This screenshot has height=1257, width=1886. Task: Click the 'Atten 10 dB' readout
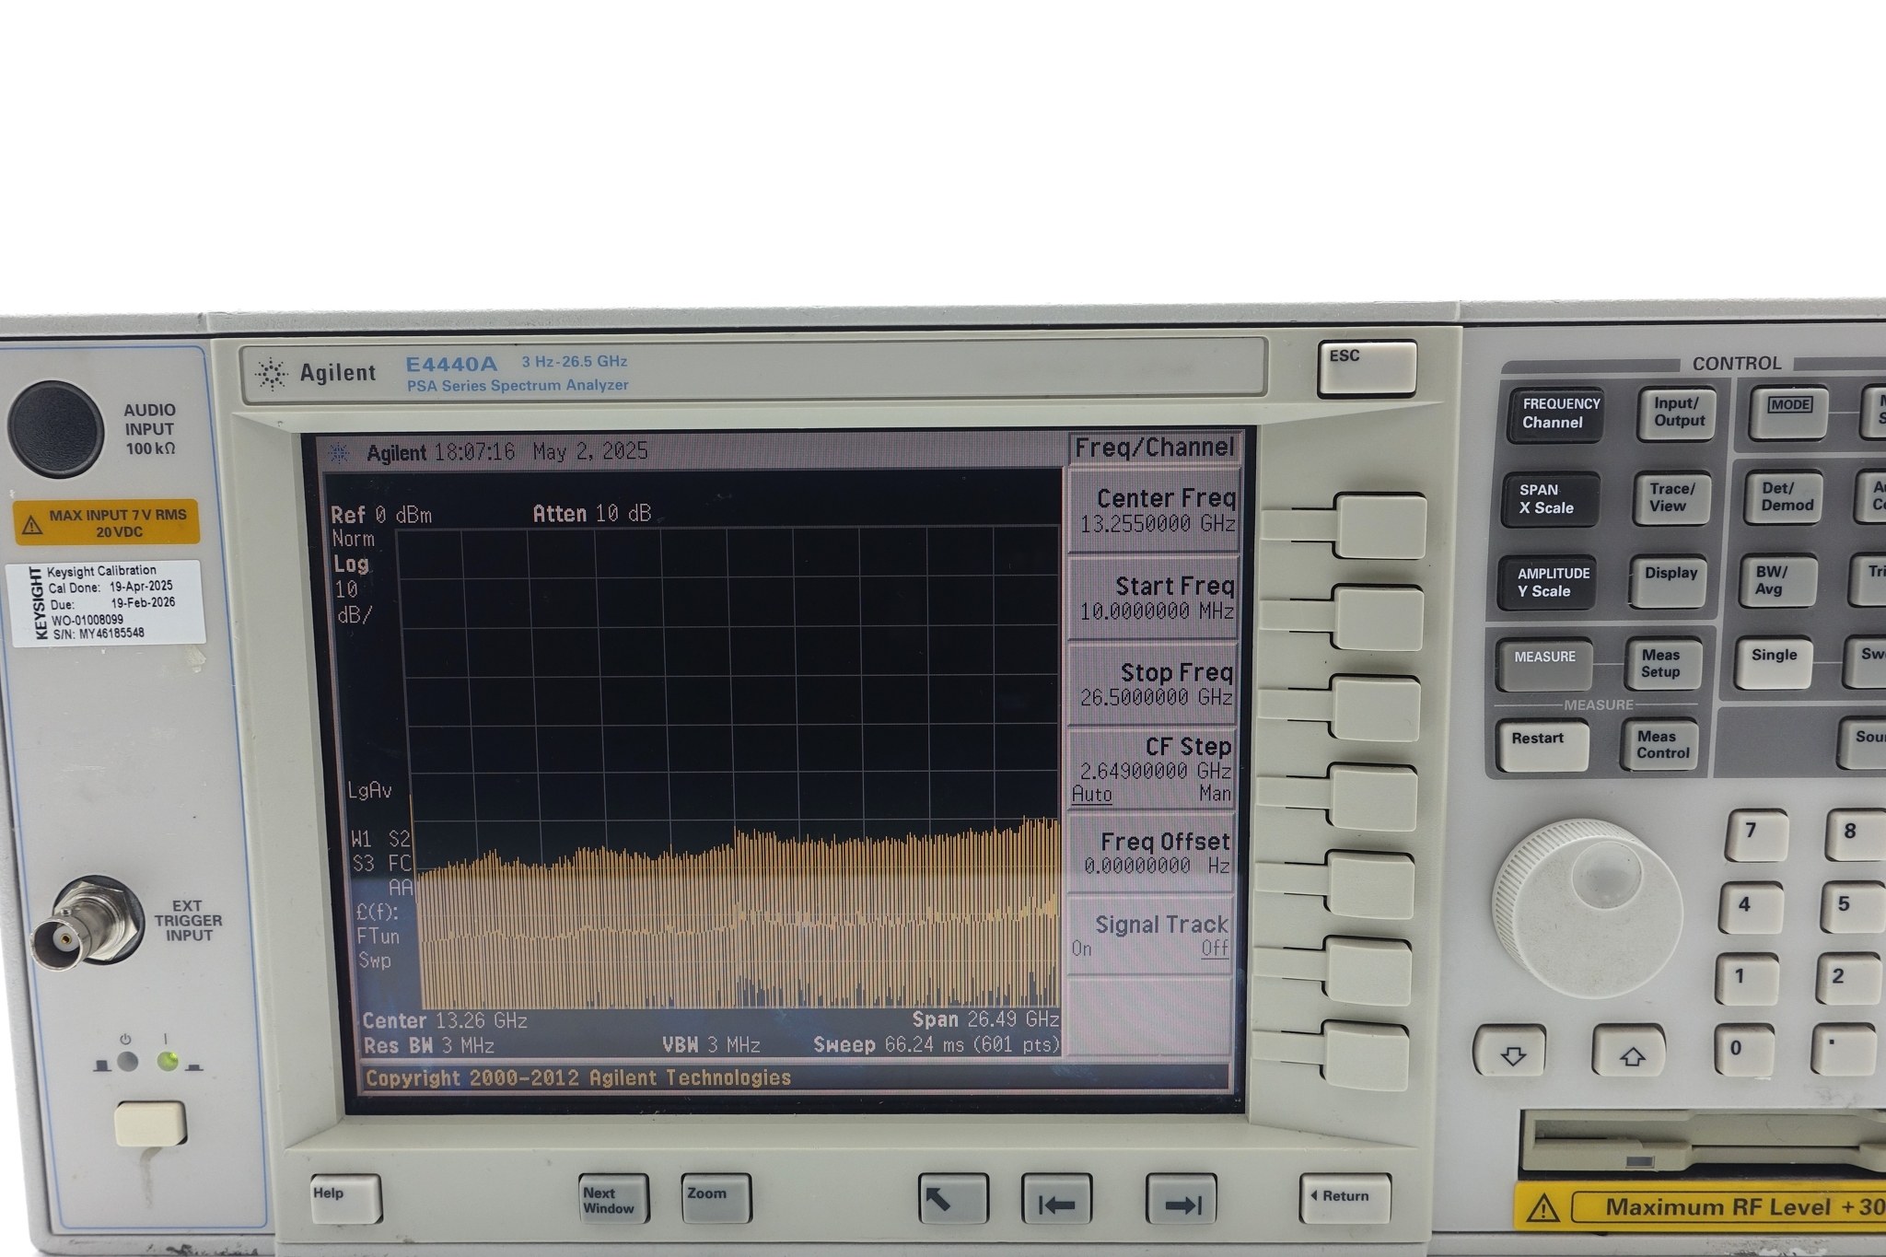(592, 514)
